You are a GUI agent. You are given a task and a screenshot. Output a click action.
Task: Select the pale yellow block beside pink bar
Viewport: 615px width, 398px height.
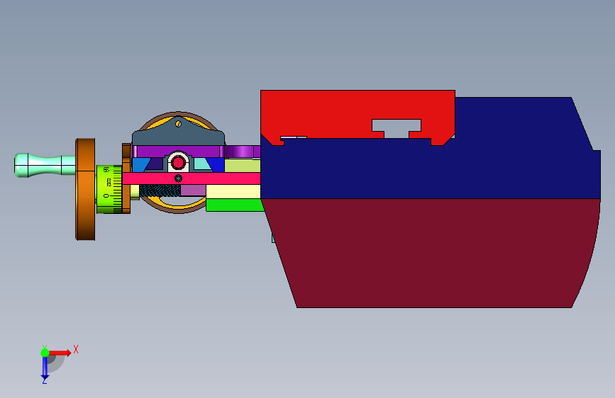coord(233,191)
